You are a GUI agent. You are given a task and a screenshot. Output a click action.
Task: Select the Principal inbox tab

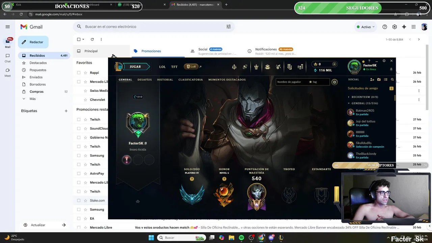tap(101, 51)
